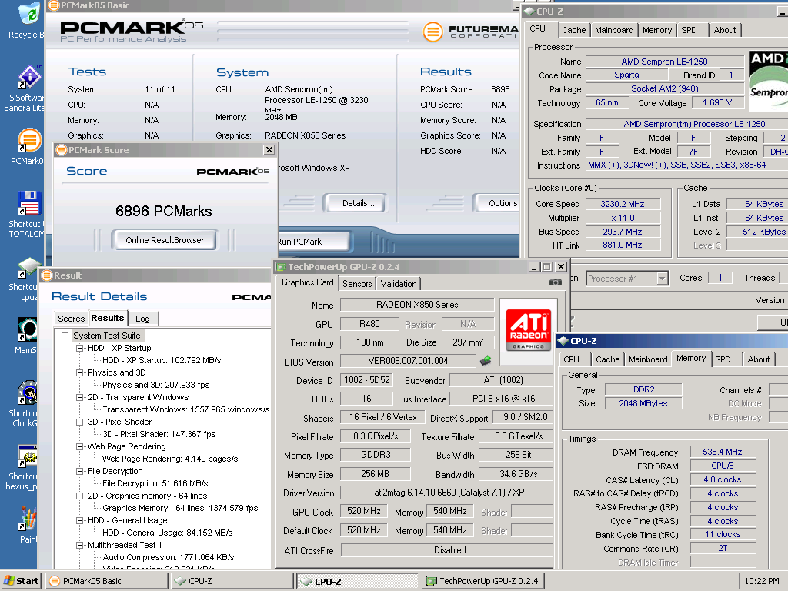Select the Audio Compression 1771.064 KB/s row
The image size is (788, 591).
(x=169, y=557)
